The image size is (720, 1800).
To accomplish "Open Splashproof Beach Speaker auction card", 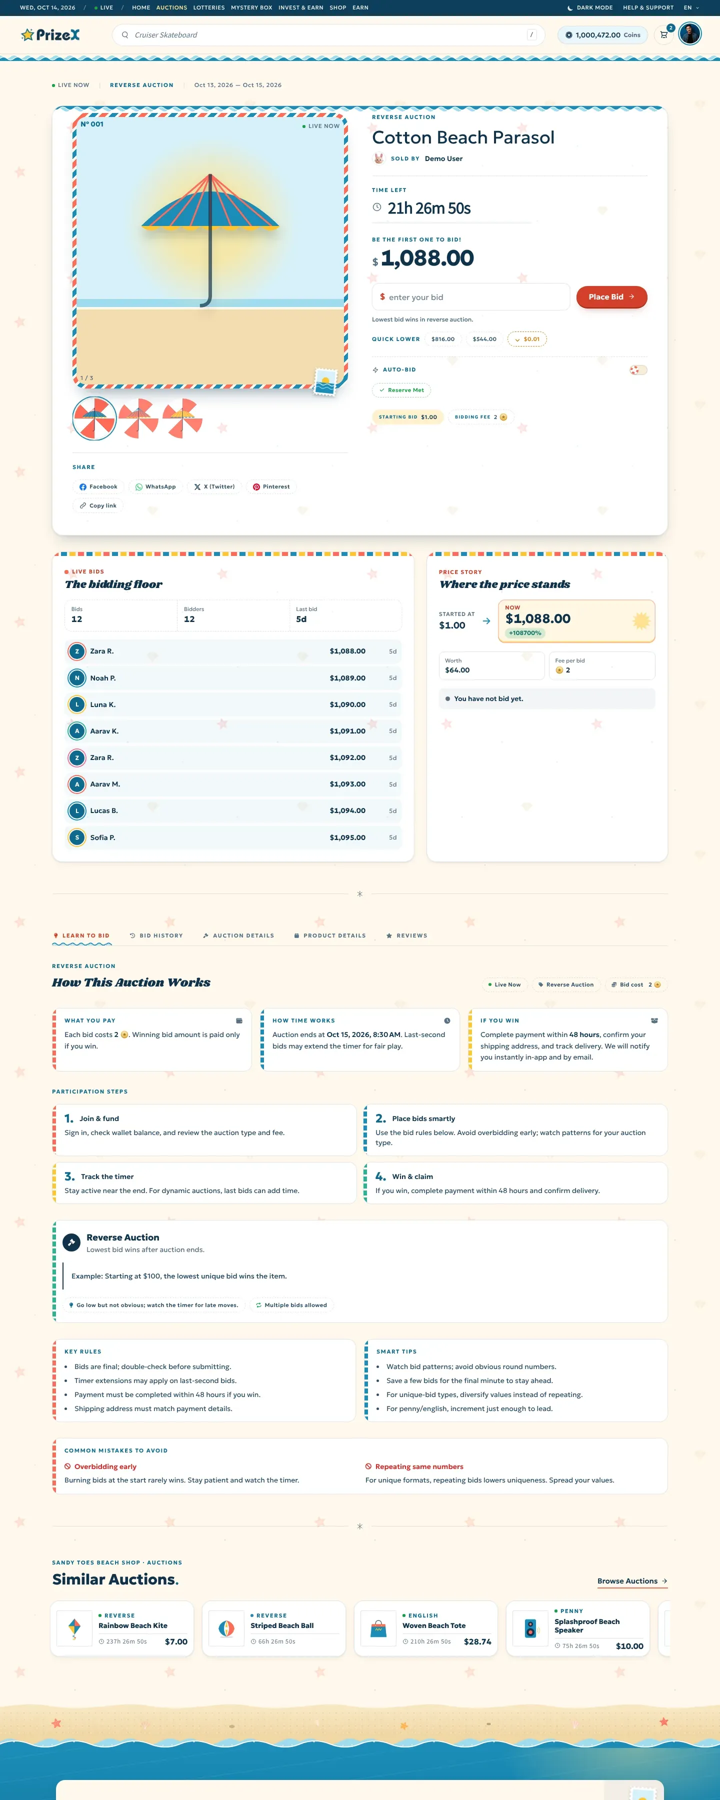I will click(x=578, y=1628).
